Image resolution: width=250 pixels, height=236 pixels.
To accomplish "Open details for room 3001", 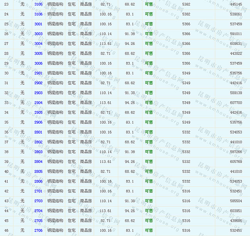I will (38, 24).
